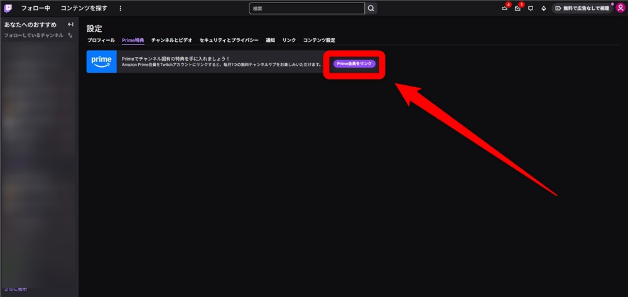Open the user avatar menu
Viewport: 628px width, 297px height.
[620, 8]
